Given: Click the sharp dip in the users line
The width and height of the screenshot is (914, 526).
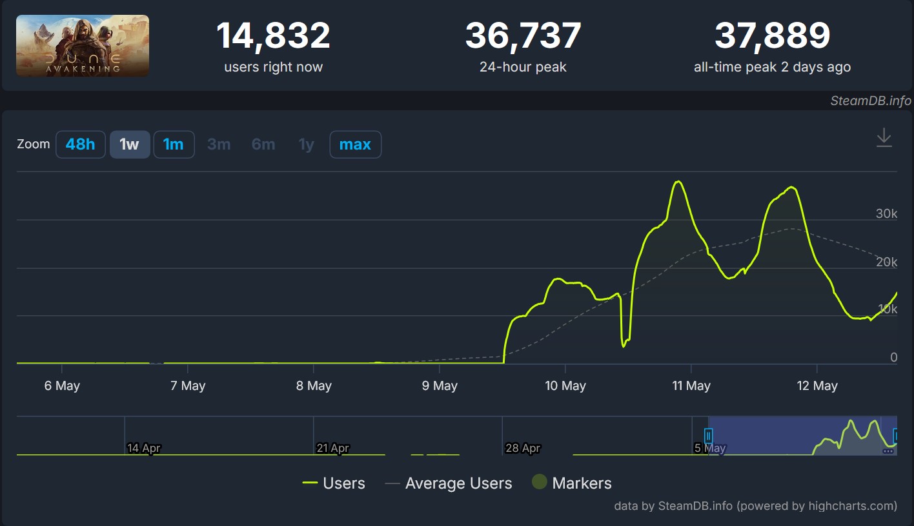Looking at the screenshot, I should pos(624,346).
